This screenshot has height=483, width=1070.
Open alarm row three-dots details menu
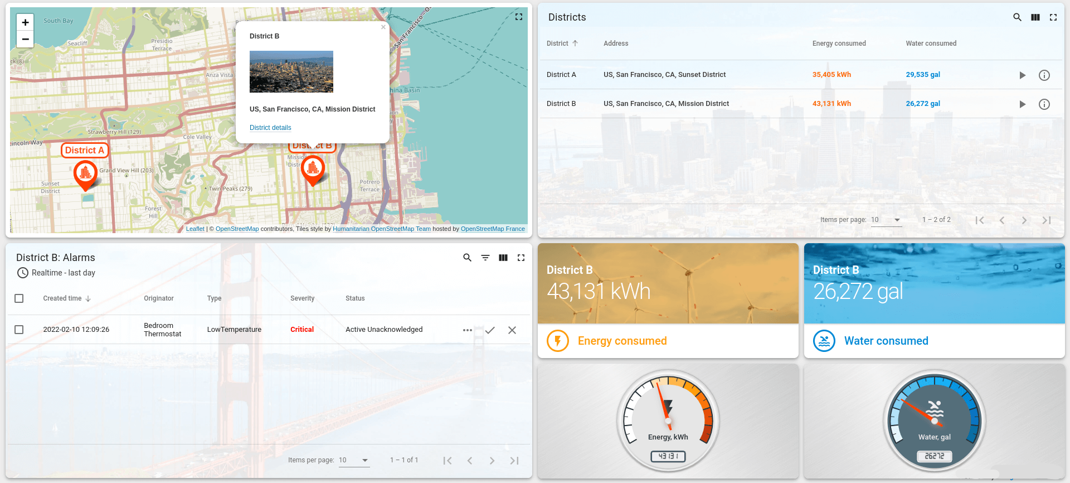tap(467, 330)
